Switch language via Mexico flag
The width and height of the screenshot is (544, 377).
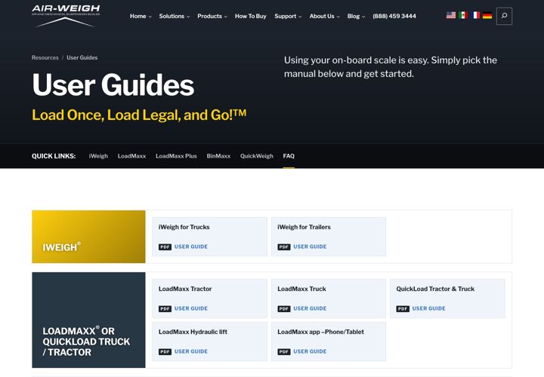(x=463, y=15)
